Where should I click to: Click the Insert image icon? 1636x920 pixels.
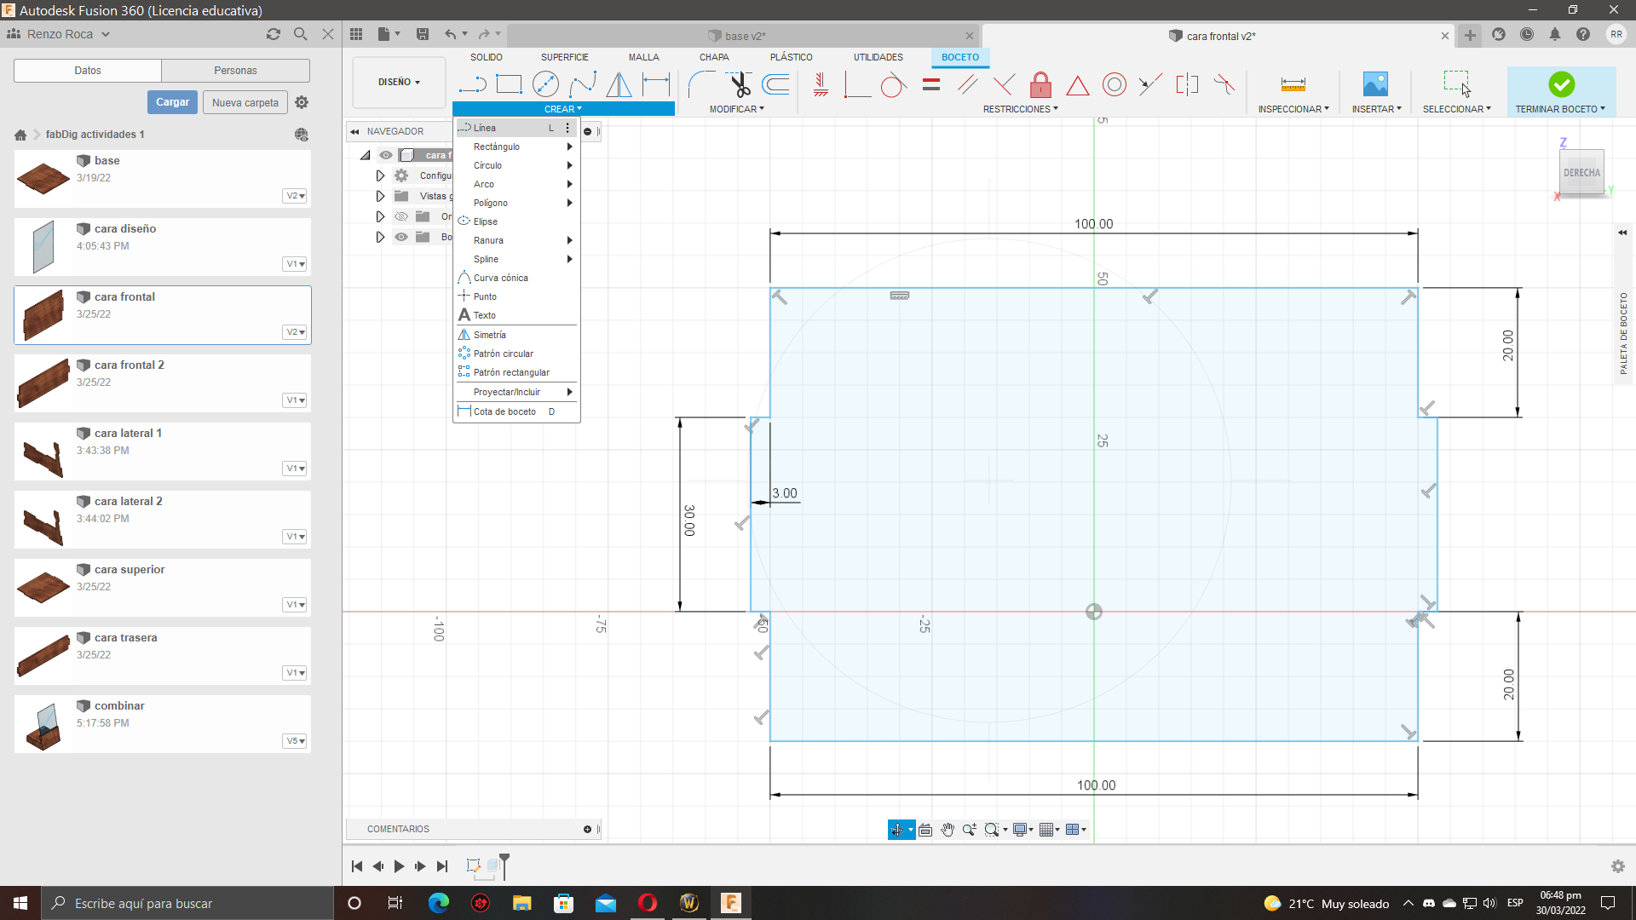[1375, 84]
